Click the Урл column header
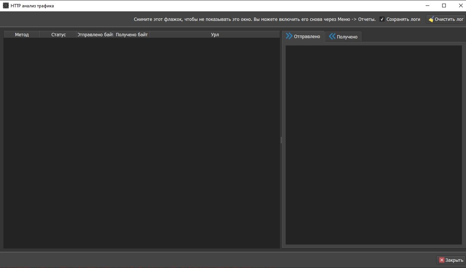Screen dimensions: 466x268 coord(215,34)
